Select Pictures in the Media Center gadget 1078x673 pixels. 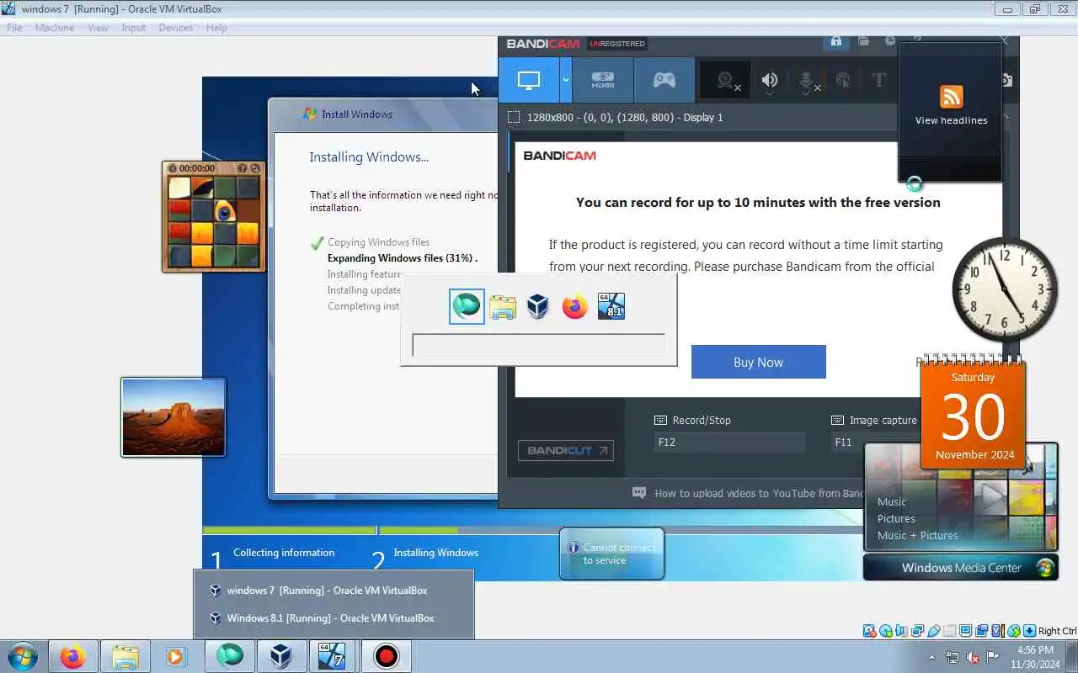896,518
